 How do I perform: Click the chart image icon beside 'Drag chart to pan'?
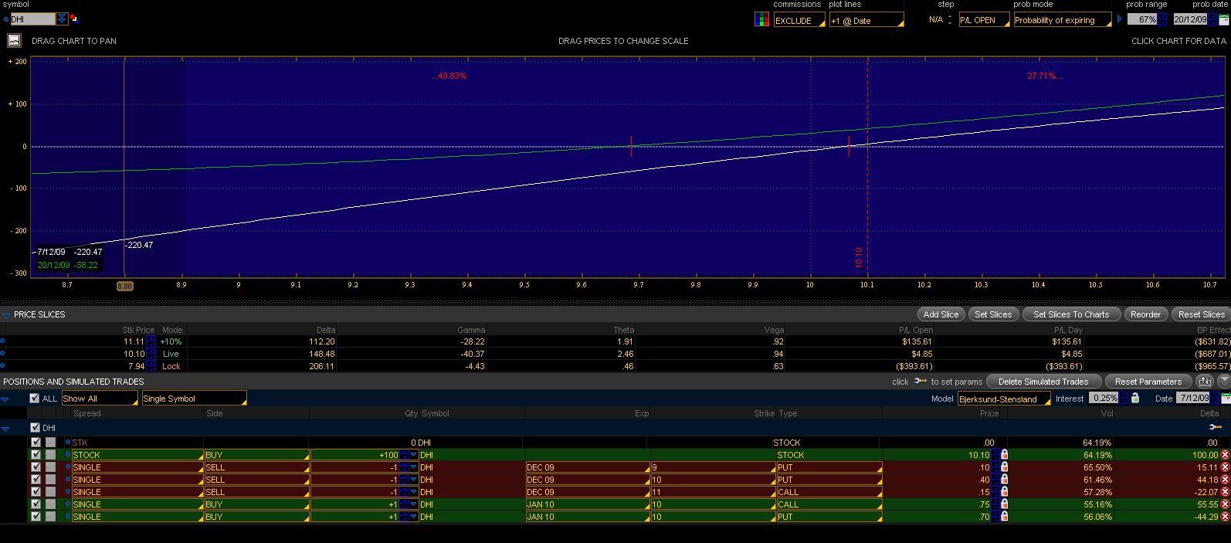[x=14, y=41]
